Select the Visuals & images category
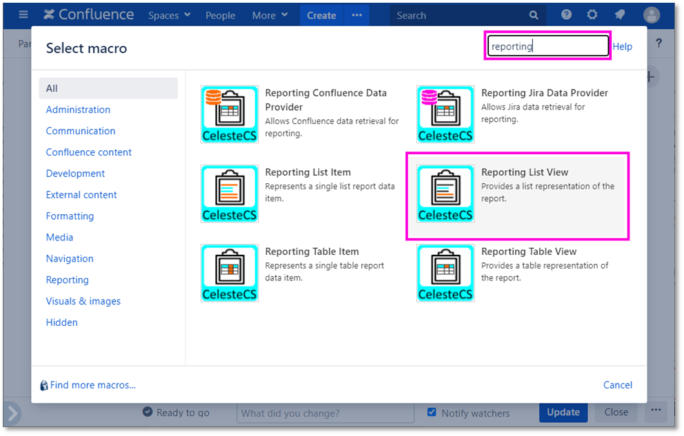This screenshot has height=436, width=684. click(x=83, y=302)
